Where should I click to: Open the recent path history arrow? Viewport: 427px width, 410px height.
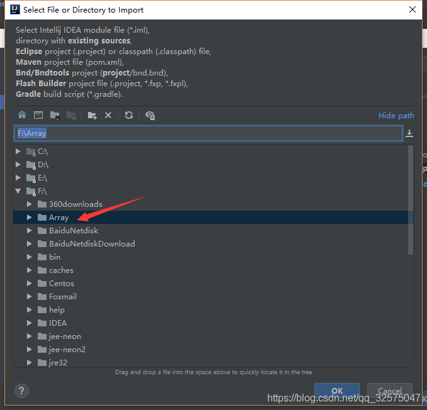point(409,133)
